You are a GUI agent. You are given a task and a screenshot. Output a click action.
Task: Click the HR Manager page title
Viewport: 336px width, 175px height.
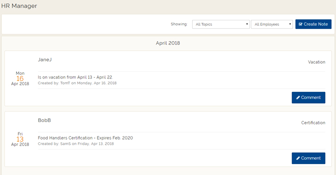tap(19, 6)
